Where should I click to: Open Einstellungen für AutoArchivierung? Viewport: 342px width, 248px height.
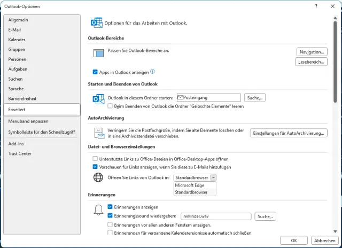[x=289, y=133]
